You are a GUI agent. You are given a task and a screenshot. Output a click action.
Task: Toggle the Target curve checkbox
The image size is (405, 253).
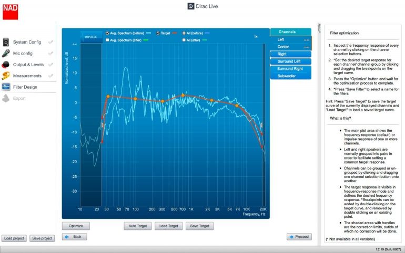[158, 33]
